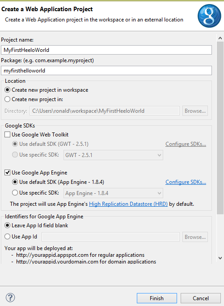
Task: Select Use default SDK App Engine 1.8.4
Action: [x=15, y=182]
